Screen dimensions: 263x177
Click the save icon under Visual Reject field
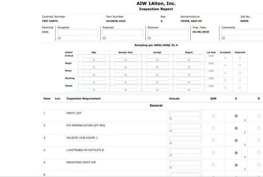(x=189, y=90)
